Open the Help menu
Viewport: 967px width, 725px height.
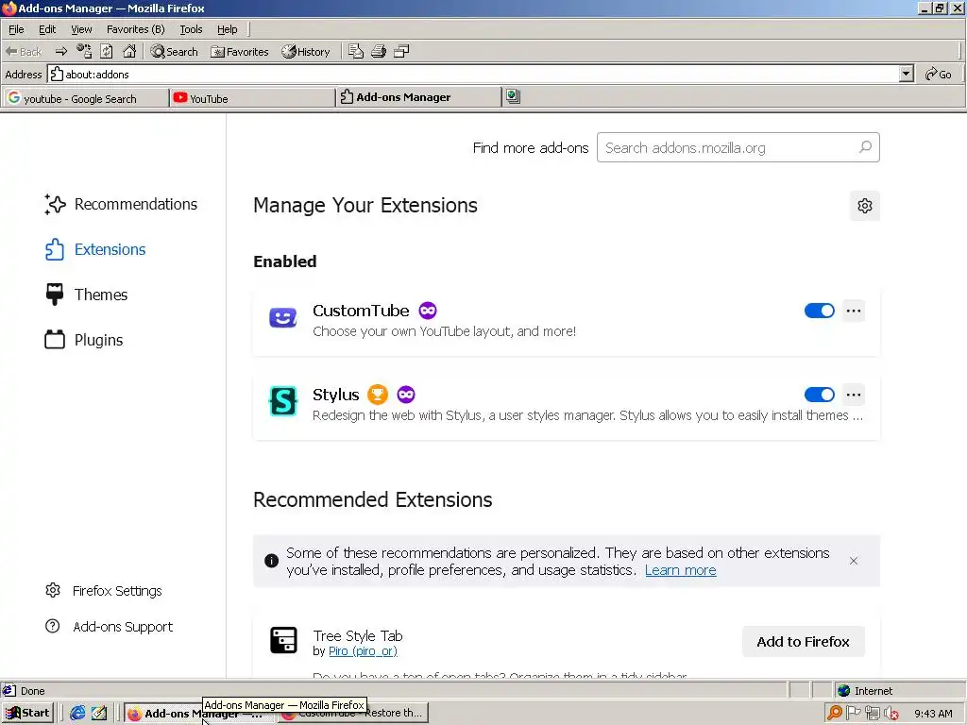(227, 29)
